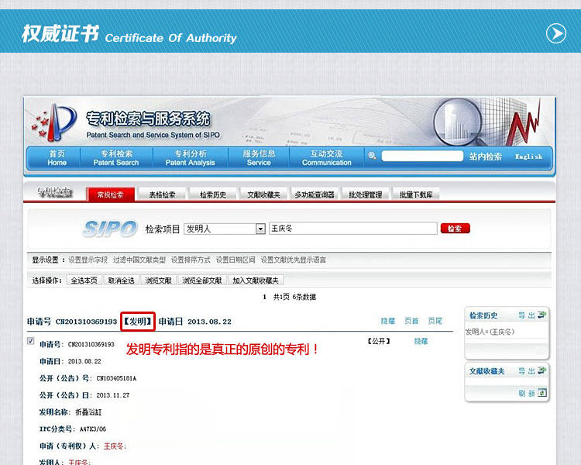Click the circled arrow icon in header banner
The height and width of the screenshot is (465, 581).
click(x=555, y=33)
